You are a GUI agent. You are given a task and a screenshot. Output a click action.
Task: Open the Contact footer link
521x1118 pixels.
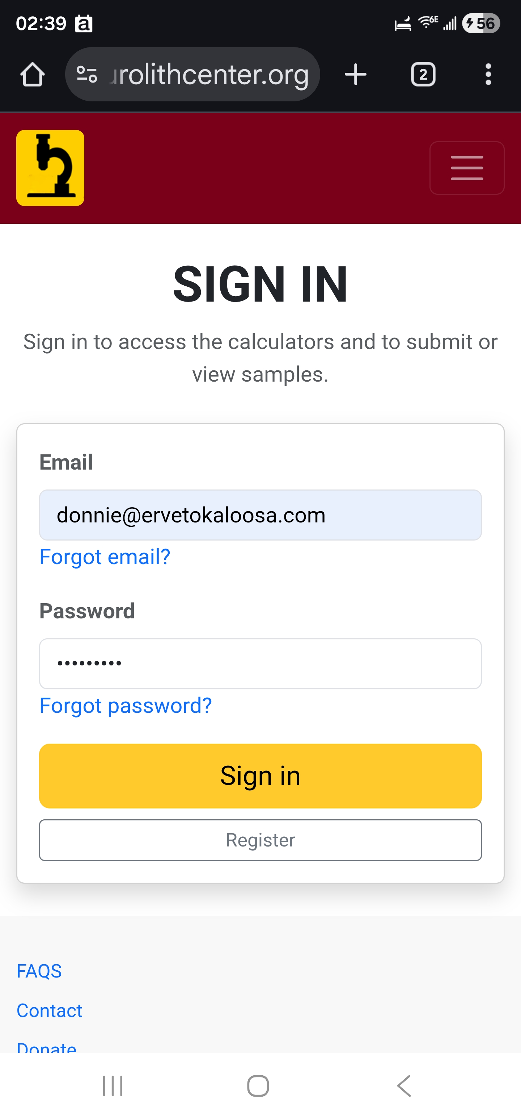click(50, 1011)
